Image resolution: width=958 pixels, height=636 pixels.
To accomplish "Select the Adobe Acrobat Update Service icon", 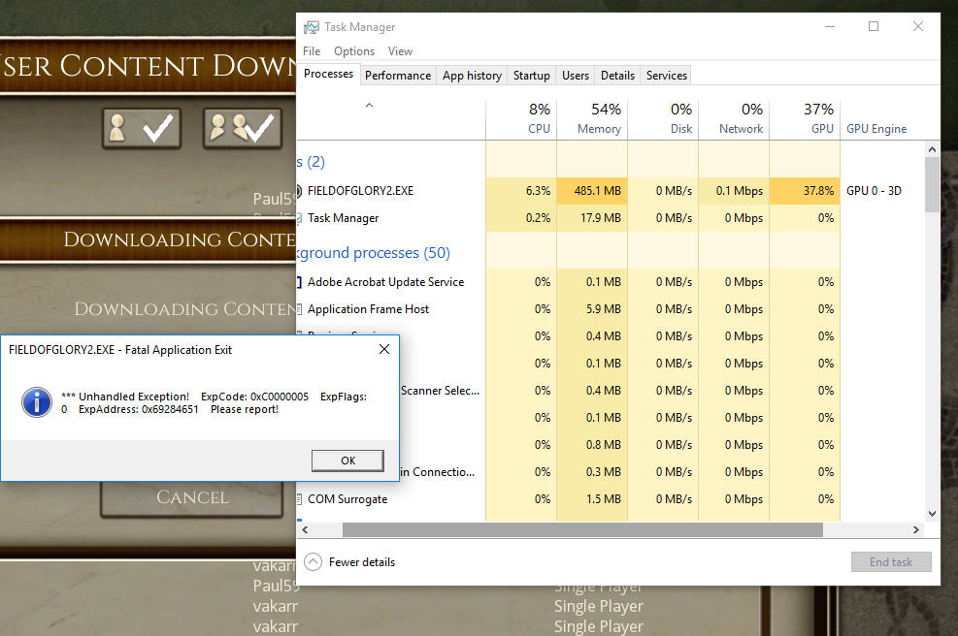I will coord(299,282).
